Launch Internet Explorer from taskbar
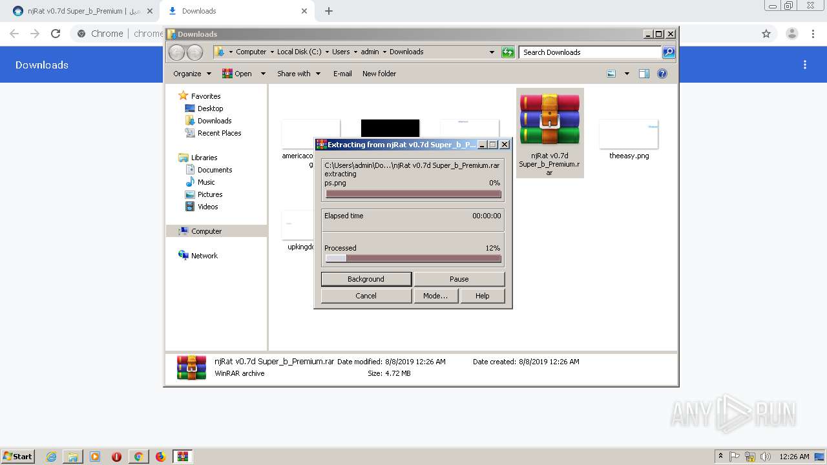827x465 pixels. click(x=51, y=457)
